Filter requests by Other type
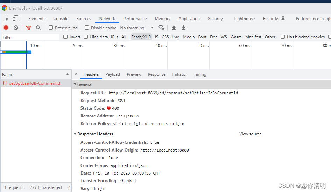Viewport: 331px width, 192px height. click(x=270, y=37)
